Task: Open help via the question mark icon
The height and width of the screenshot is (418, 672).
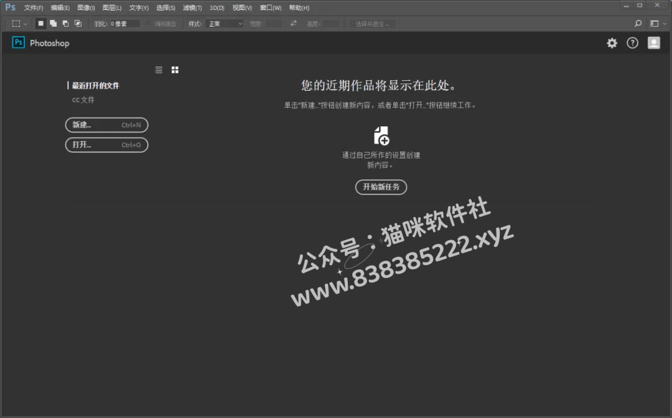Action: pos(633,43)
